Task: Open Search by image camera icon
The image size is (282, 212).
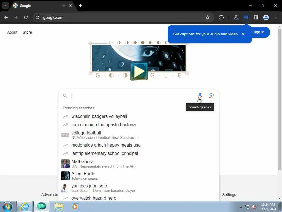Action: click(211, 96)
